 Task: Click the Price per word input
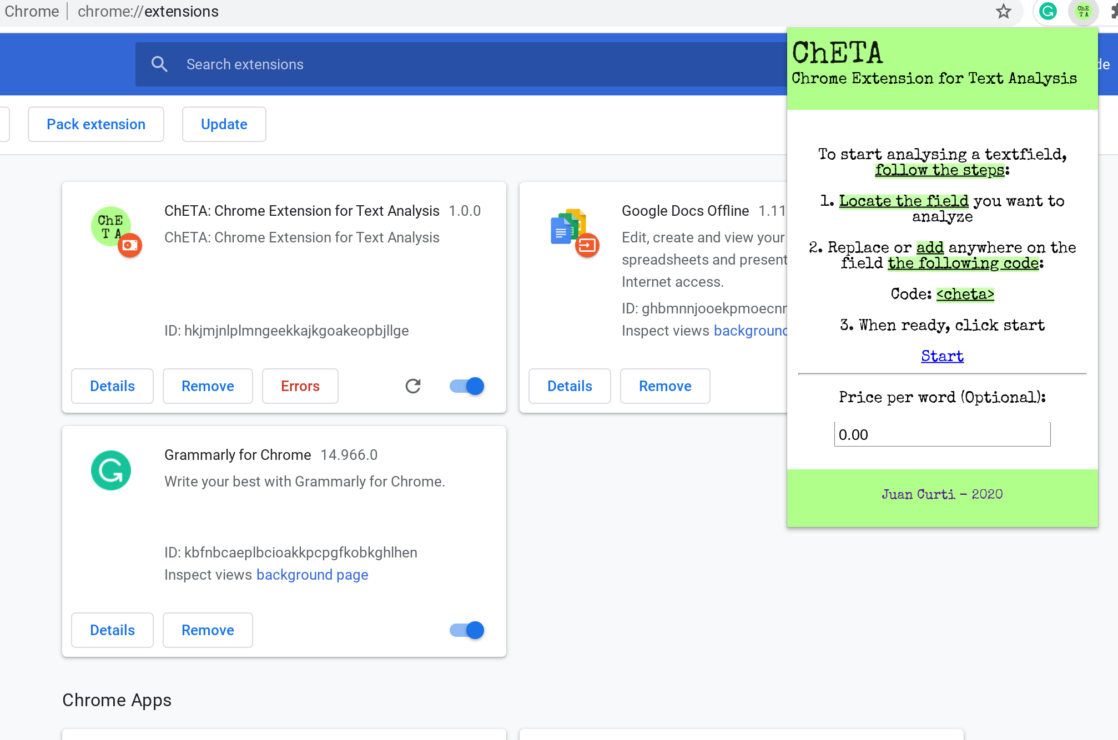(942, 434)
